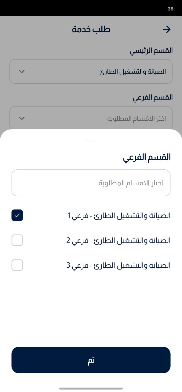Click the chevron in الصيانة والتشغيل الطارئ dropdown
The width and height of the screenshot is (182, 392).
tap(22, 72)
